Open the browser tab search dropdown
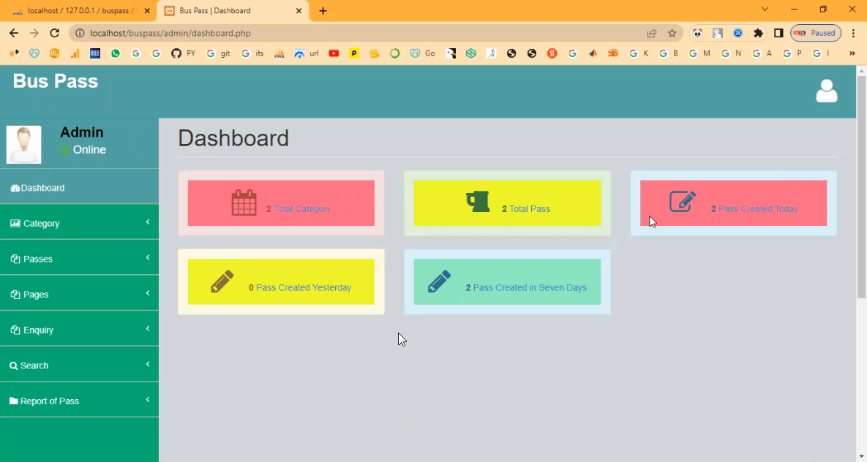The height and width of the screenshot is (462, 867). [765, 10]
